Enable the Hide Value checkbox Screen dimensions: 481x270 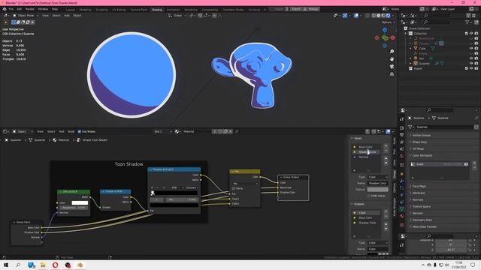pyautogui.click(x=369, y=196)
